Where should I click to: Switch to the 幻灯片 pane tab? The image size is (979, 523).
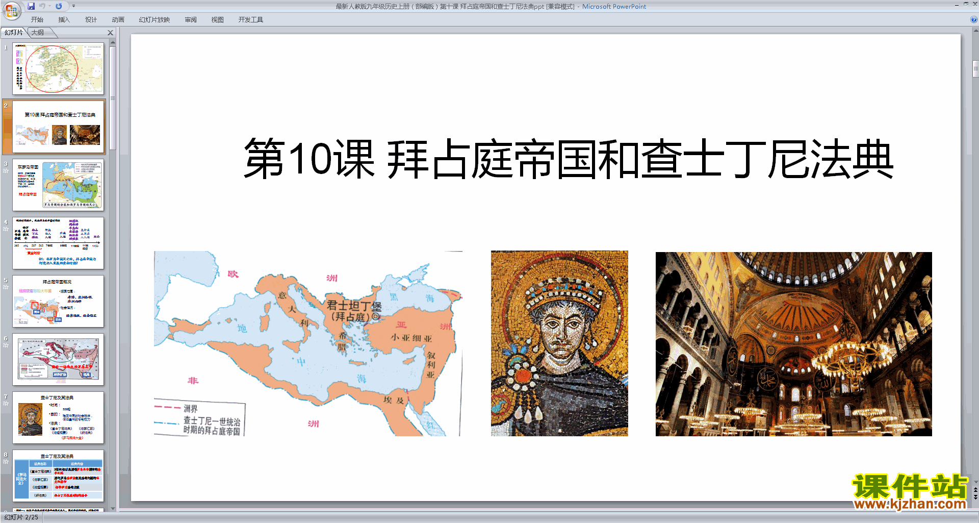click(13, 33)
